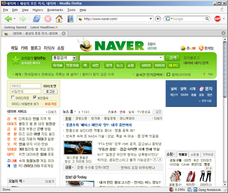Screen dimensions: 228x193
Task: Click the 회원가입 sign-up link
Action: point(51,104)
